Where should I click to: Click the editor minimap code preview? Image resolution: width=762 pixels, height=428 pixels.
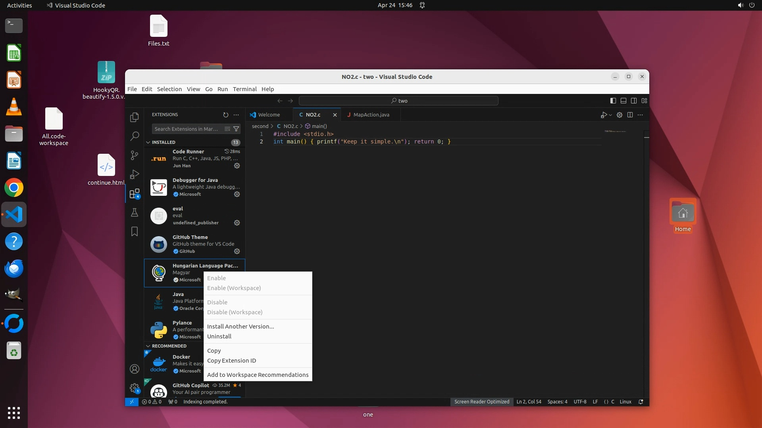pos(615,131)
